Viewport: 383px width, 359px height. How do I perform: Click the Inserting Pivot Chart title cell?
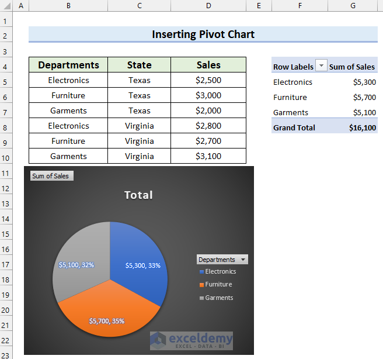203,34
